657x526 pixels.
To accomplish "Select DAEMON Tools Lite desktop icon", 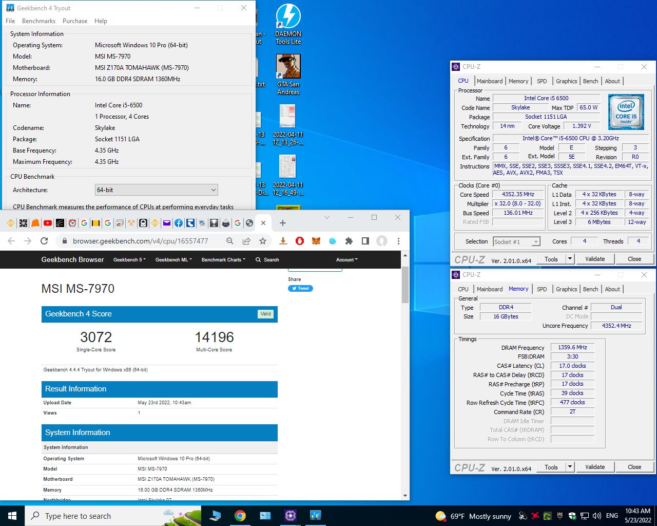I will [288, 25].
